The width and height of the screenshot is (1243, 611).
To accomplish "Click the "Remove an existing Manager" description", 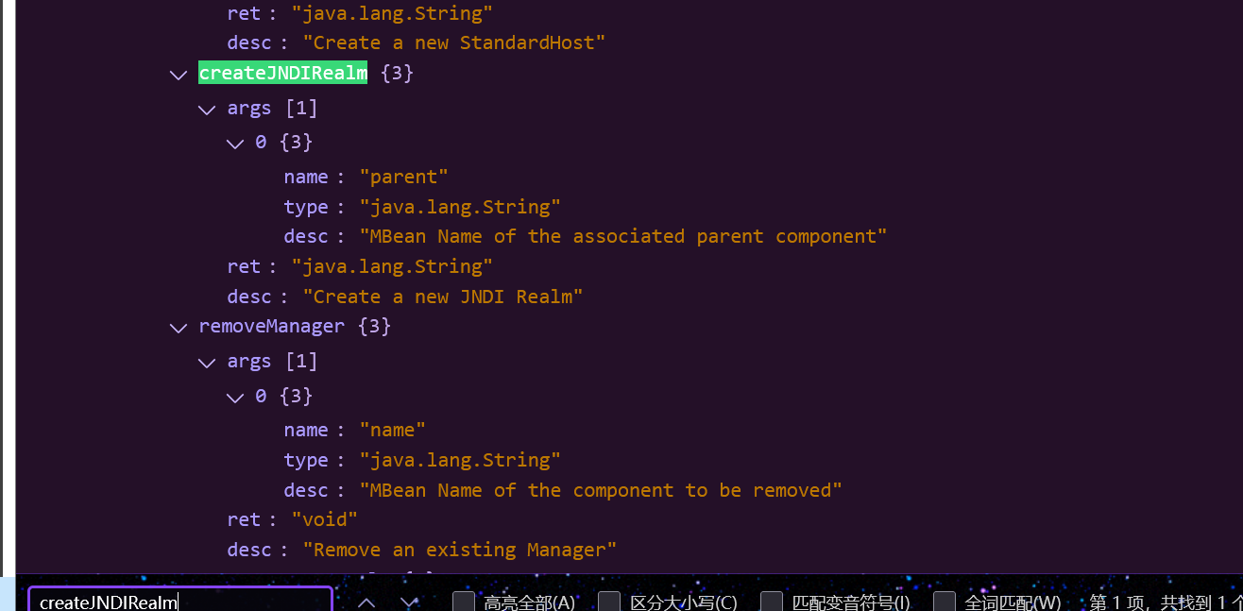I will [x=459, y=550].
